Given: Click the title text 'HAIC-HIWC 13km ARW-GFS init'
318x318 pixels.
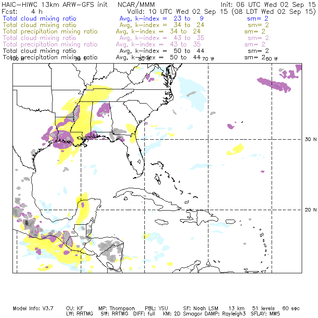Looking at the screenshot, I should pyautogui.click(x=55, y=4).
